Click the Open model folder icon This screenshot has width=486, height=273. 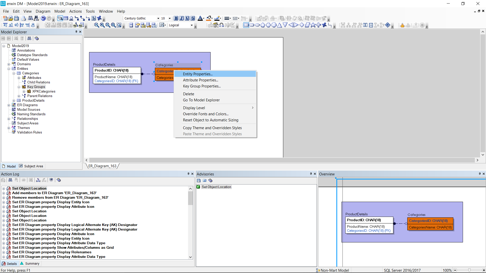tap(11, 18)
